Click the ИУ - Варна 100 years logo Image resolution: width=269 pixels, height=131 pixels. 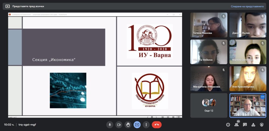click(x=150, y=41)
